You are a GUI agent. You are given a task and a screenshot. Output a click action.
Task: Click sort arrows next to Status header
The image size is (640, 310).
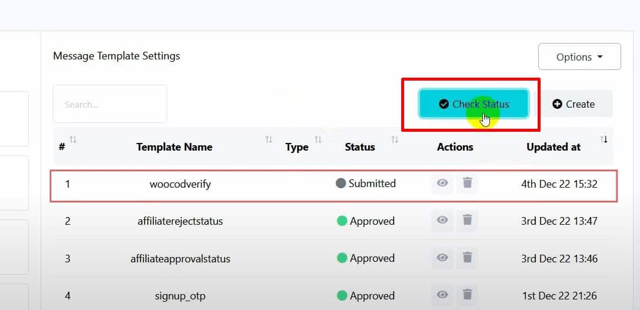point(395,140)
